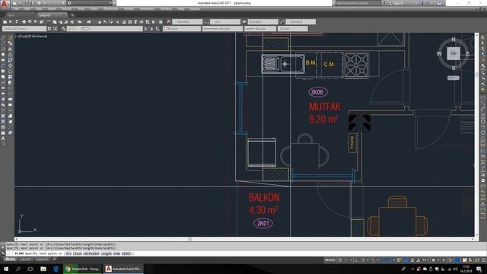Click the layer color swatch in layer dropdown

pos(86,29)
